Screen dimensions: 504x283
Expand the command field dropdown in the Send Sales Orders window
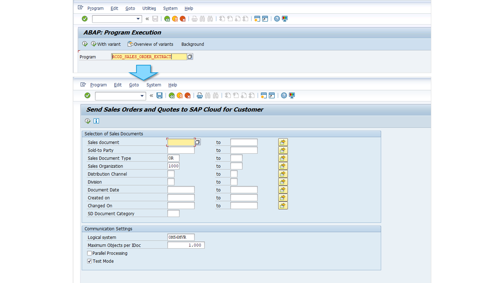point(142,96)
